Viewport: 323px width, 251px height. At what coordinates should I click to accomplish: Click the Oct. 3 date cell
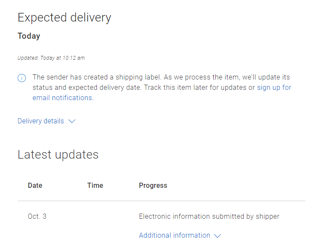pos(37,216)
